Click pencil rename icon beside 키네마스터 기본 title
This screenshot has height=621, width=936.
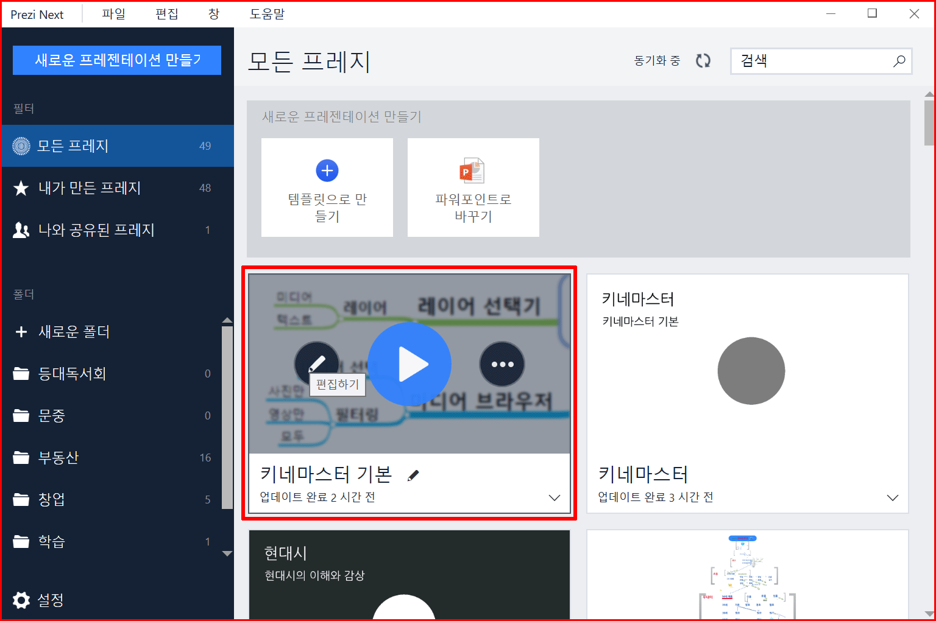pos(413,475)
